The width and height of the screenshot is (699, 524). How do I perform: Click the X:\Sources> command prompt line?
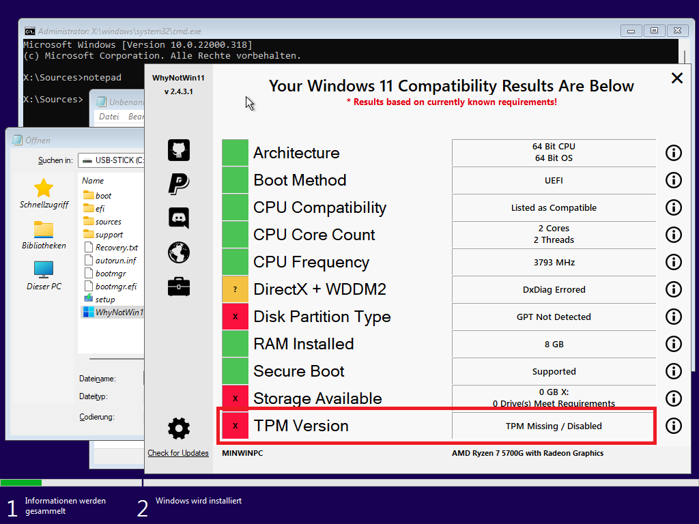(x=53, y=100)
